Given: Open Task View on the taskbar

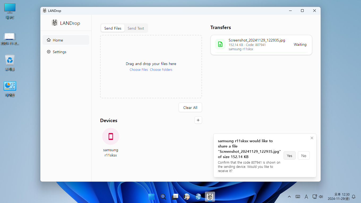Looking at the screenshot, I should pos(175,197).
